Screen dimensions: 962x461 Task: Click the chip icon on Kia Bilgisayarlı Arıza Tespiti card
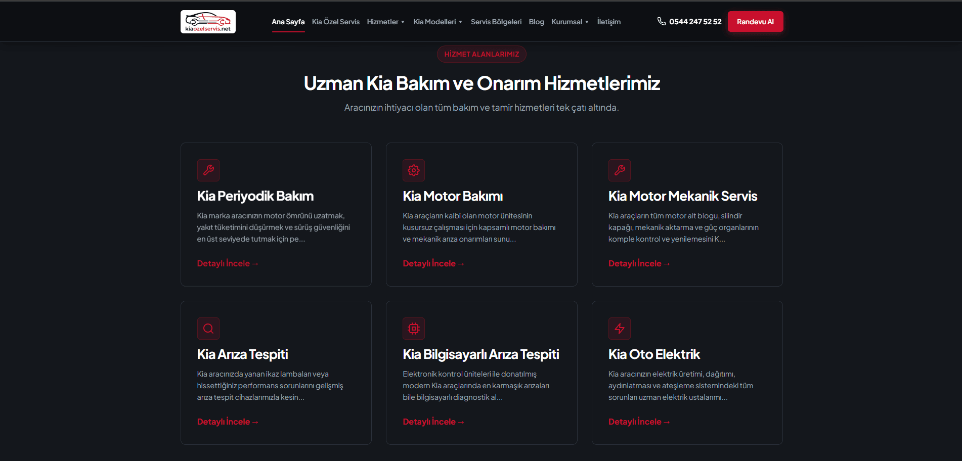[414, 329]
